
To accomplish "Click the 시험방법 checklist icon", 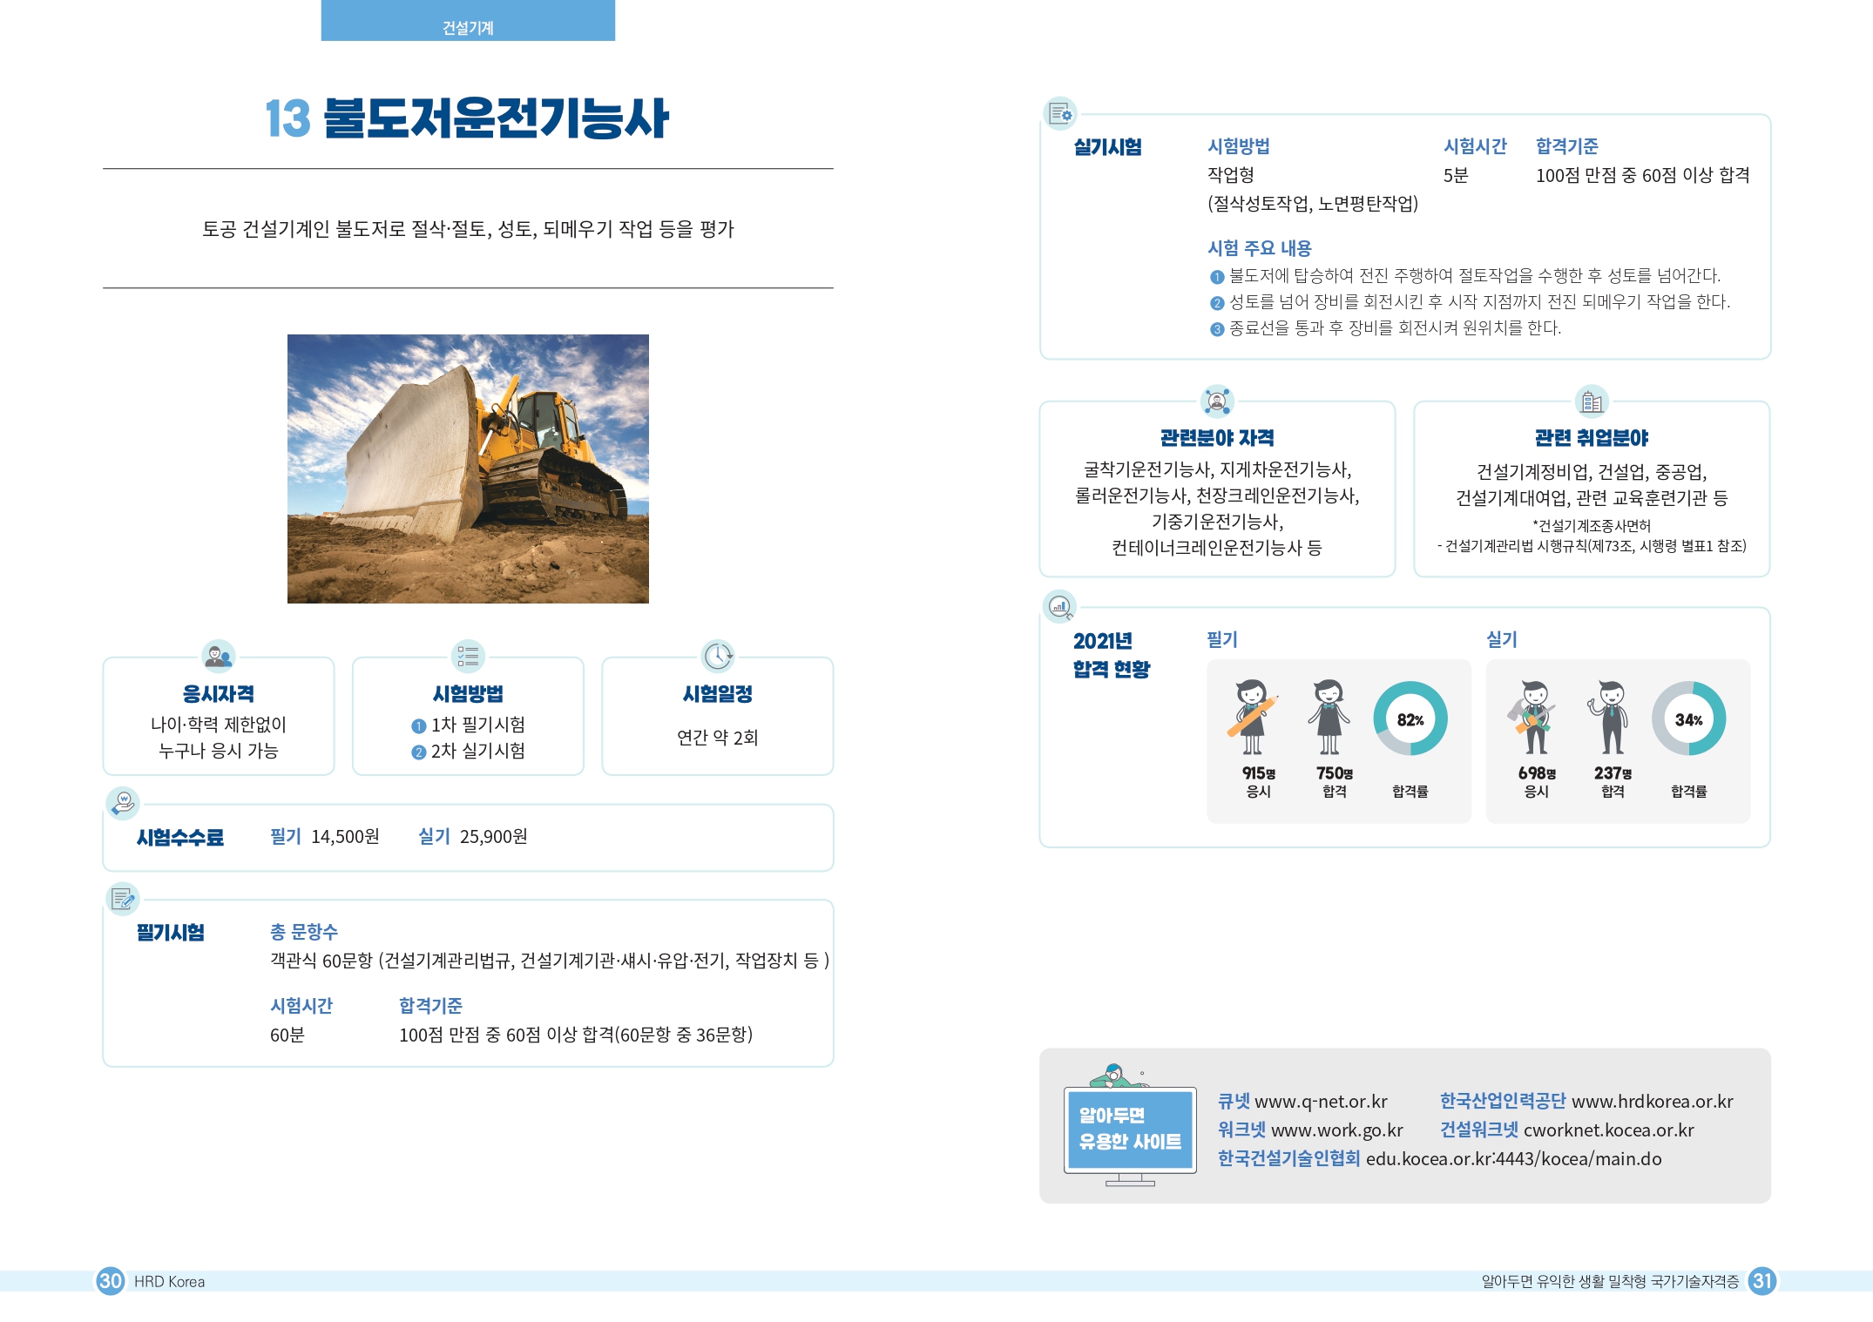I will tap(468, 655).
